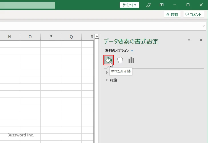
Task: Select column Q header
Action: tap(71, 37)
